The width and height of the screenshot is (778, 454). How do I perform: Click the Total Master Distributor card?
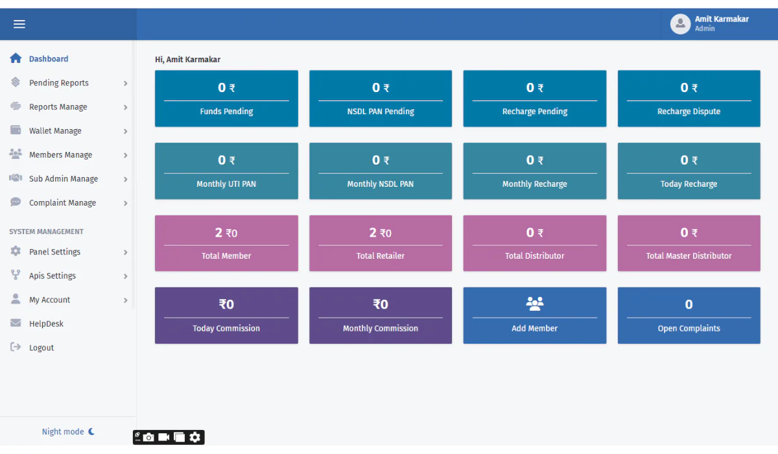pos(689,243)
